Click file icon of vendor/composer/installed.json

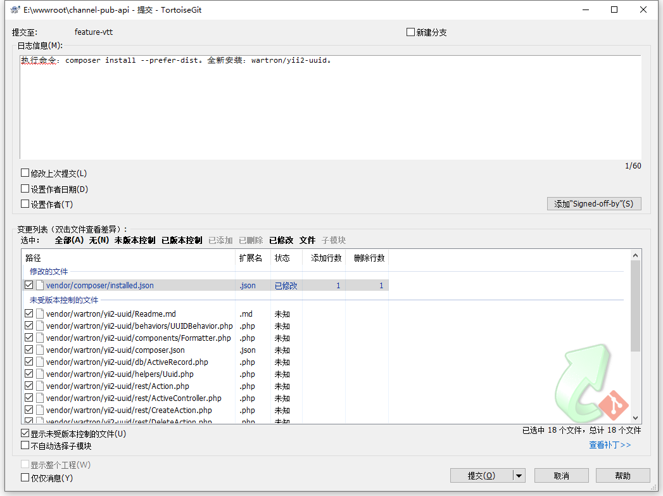[40, 286]
